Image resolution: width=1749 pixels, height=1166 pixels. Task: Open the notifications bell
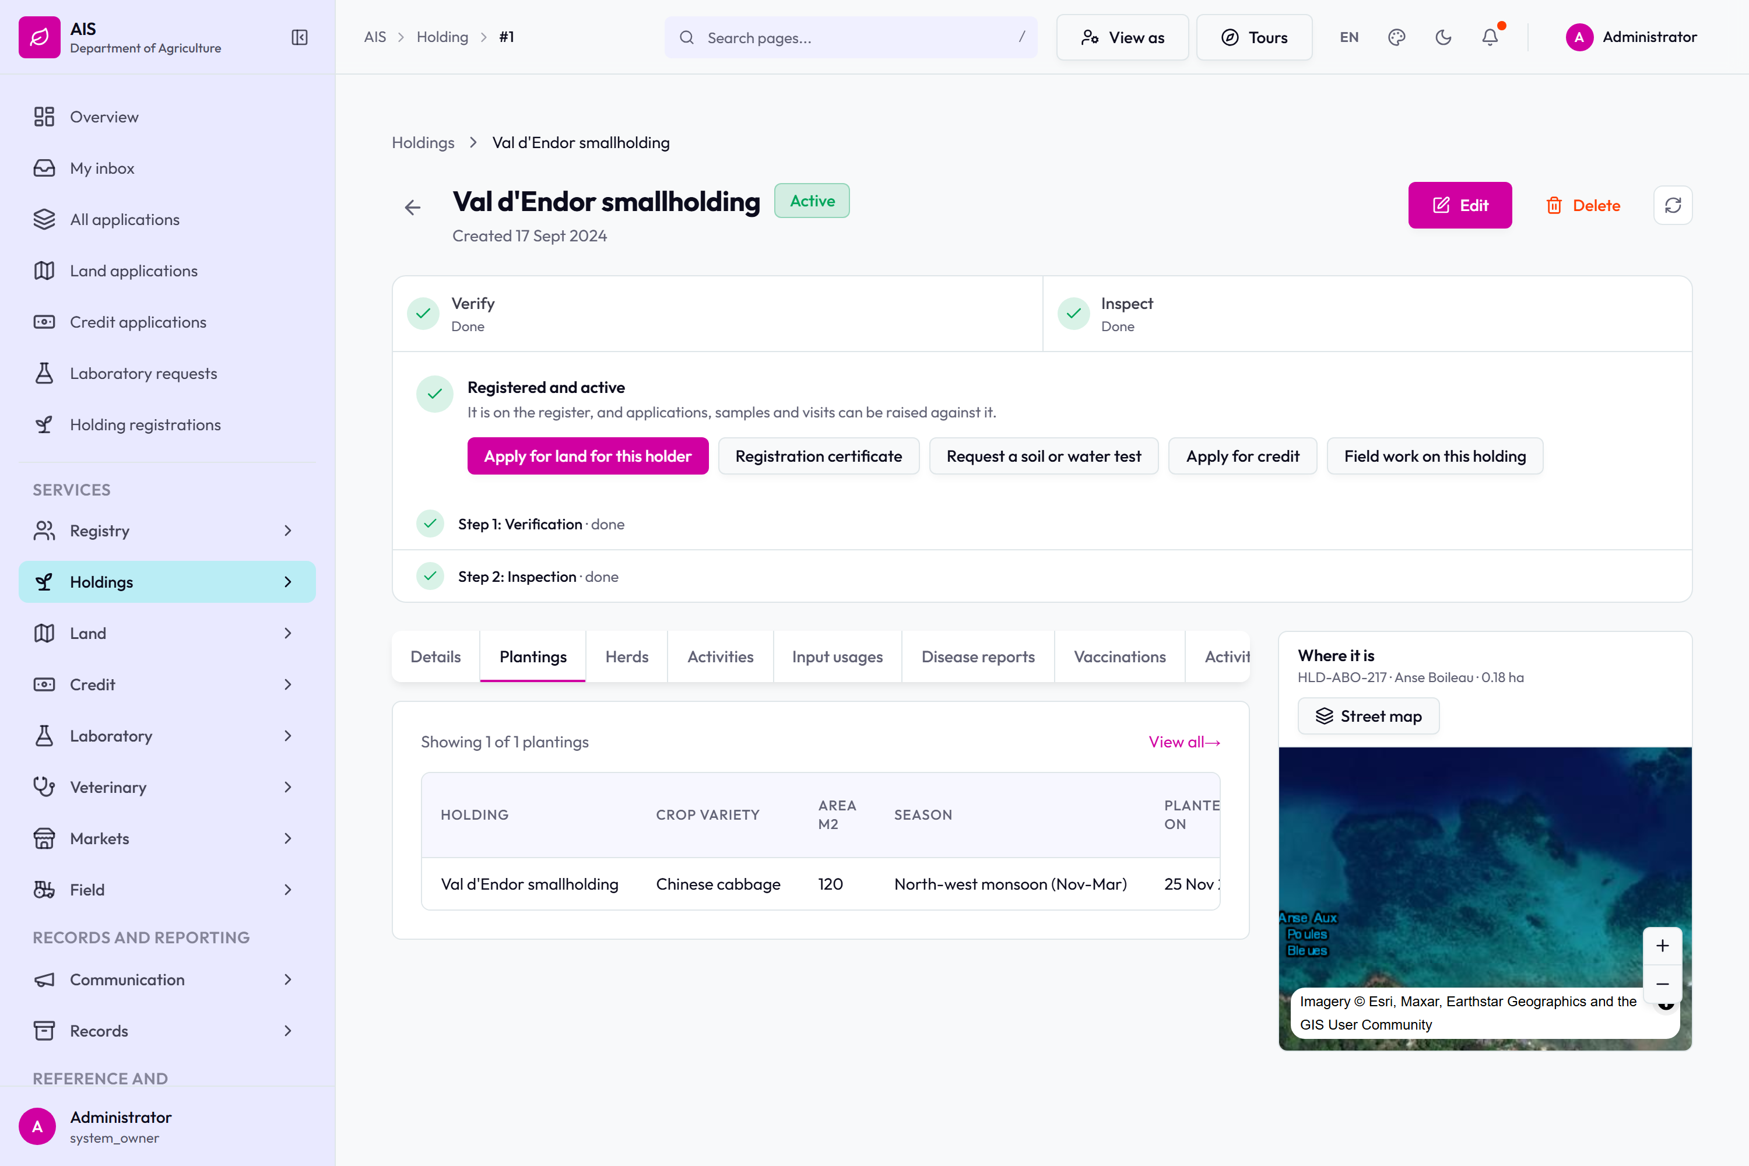click(1490, 37)
